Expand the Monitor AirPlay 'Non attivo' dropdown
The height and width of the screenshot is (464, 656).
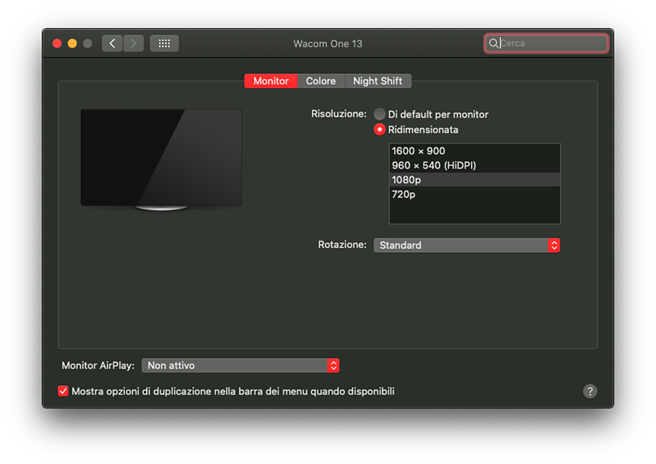[x=240, y=365]
